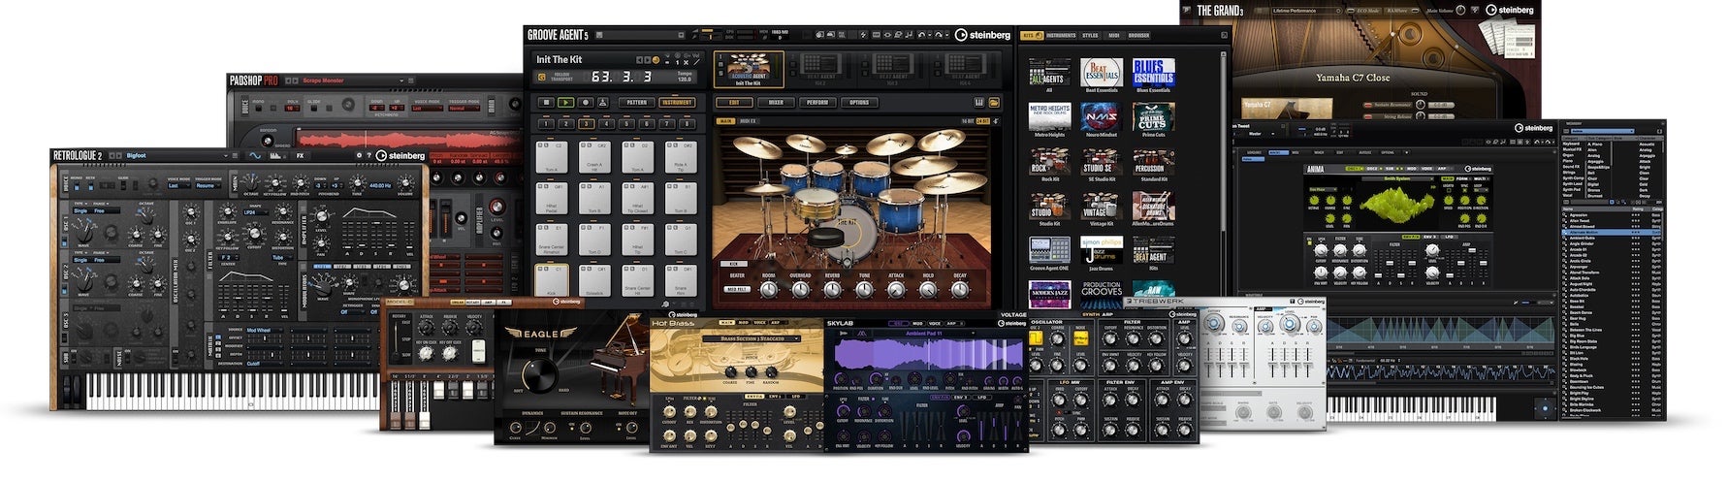The height and width of the screenshot is (481, 1728).
Task: Toggle 24 BIT mode above drum kit
Action: tap(983, 121)
